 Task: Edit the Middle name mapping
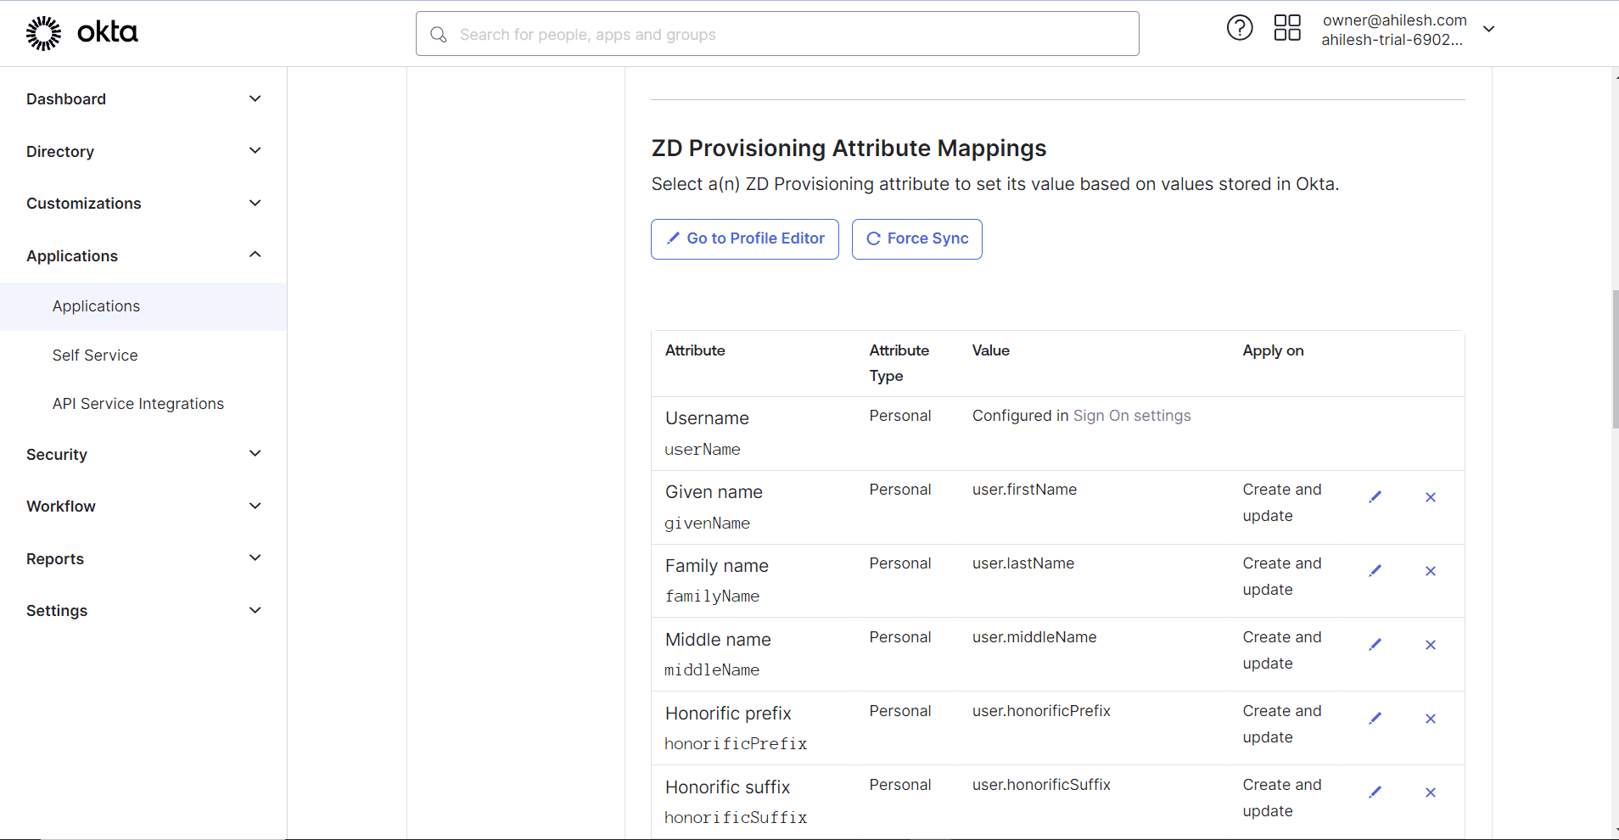pos(1375,645)
